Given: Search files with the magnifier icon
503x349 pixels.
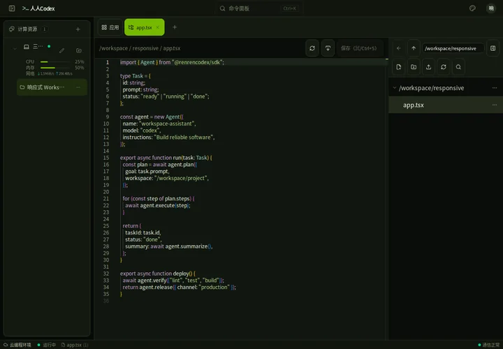Looking at the screenshot, I should [x=458, y=67].
